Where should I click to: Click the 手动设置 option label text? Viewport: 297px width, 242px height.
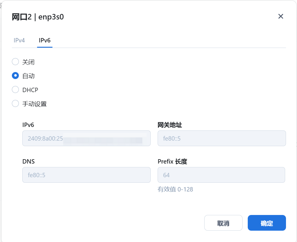(x=34, y=104)
